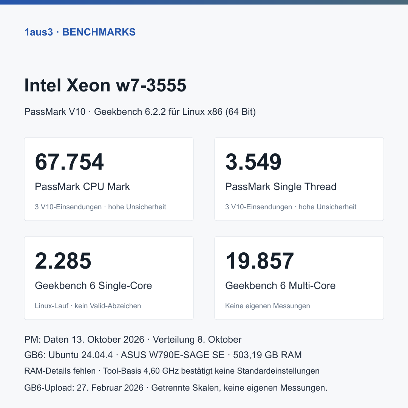Open the 1aus3 · BENCHMARKS header link
The image size is (408, 408).
[80, 32]
